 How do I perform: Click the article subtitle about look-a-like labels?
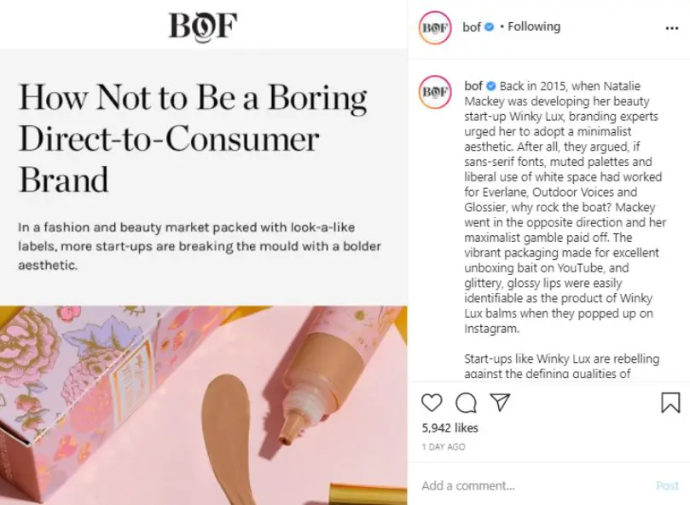pyautogui.click(x=199, y=247)
